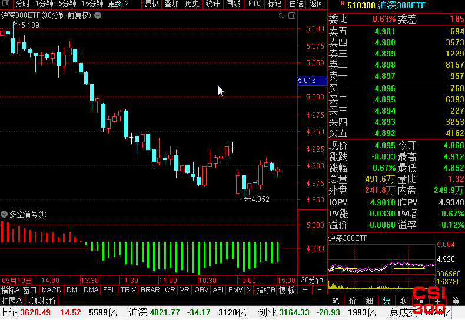Select the FSL indicator
Image resolution: width=465 pixels, height=320 pixels.
coord(109,290)
